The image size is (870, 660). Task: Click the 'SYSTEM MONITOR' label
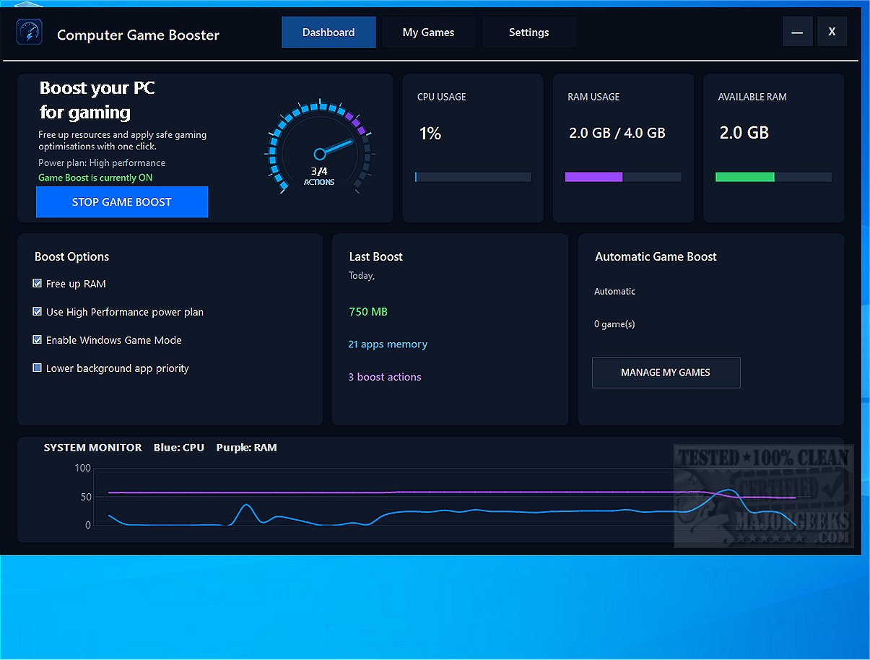pos(93,448)
